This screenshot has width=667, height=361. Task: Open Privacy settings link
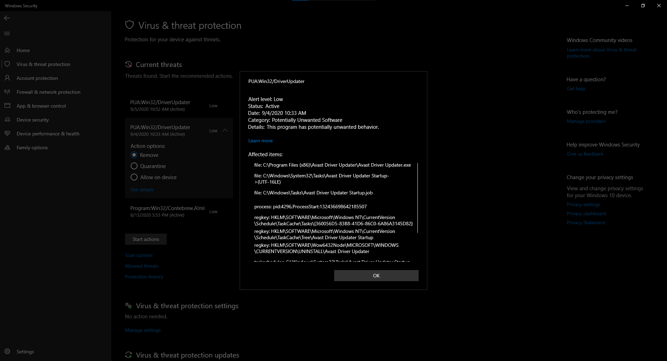[x=583, y=204]
